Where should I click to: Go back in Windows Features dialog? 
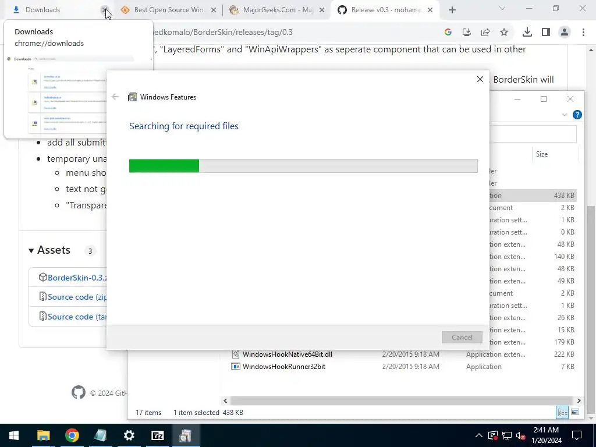click(x=115, y=97)
